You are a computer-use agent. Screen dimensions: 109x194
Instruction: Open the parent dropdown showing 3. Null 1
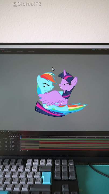coord(15,145)
